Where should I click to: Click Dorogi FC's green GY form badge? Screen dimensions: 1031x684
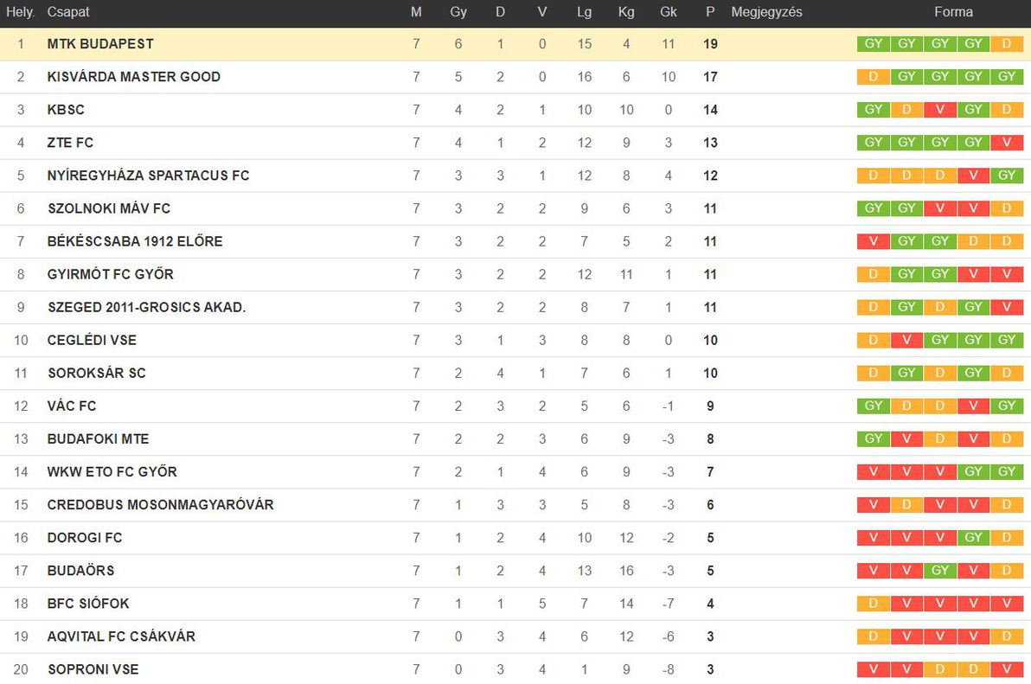973,538
